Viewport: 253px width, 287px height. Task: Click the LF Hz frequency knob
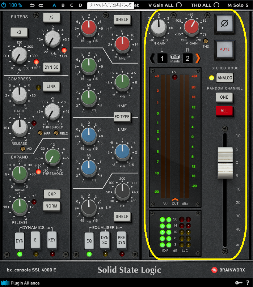coord(122,192)
